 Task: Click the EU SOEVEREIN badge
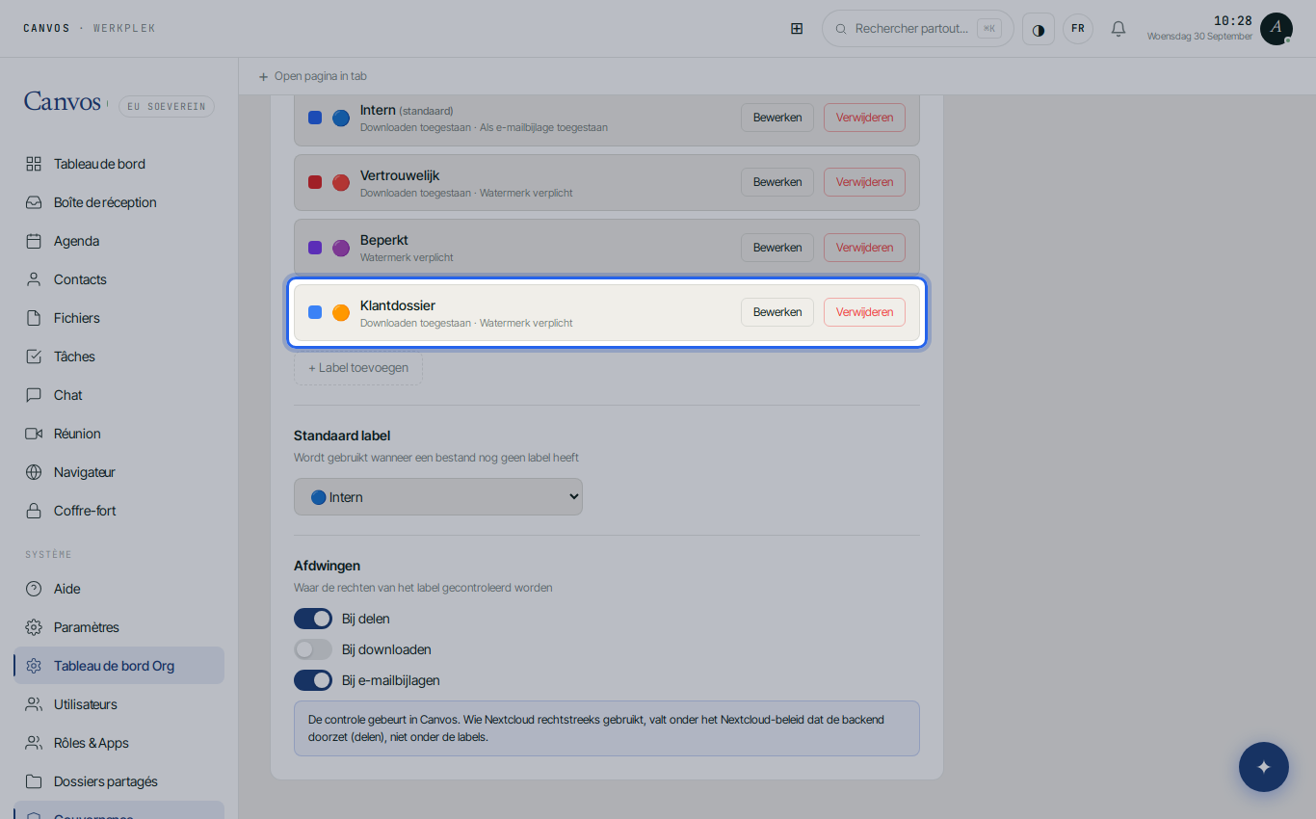[167, 107]
